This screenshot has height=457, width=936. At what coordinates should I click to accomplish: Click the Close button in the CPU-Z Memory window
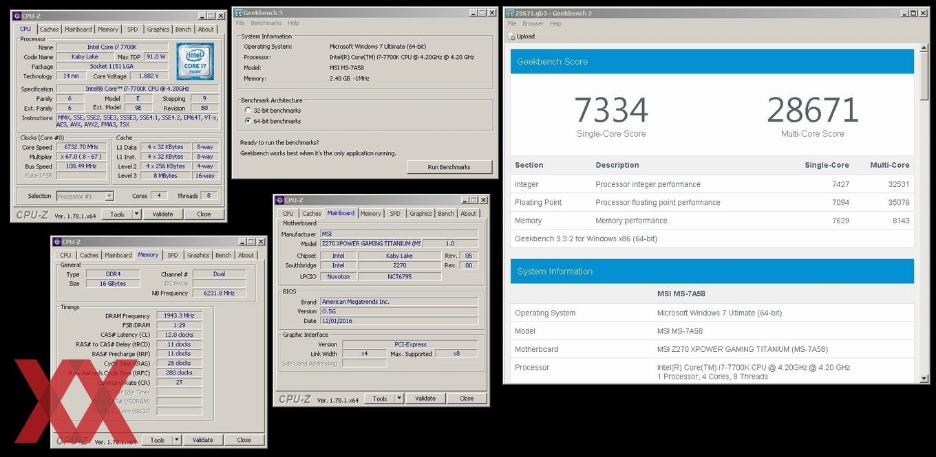tap(244, 440)
